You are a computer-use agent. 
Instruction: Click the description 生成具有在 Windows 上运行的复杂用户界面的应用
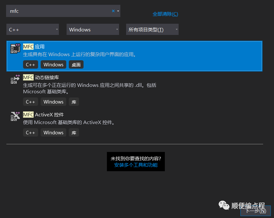pyautogui.click(x=80, y=55)
